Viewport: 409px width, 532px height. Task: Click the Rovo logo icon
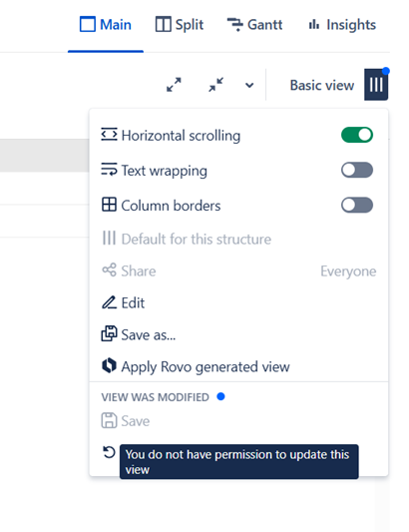pos(109,366)
